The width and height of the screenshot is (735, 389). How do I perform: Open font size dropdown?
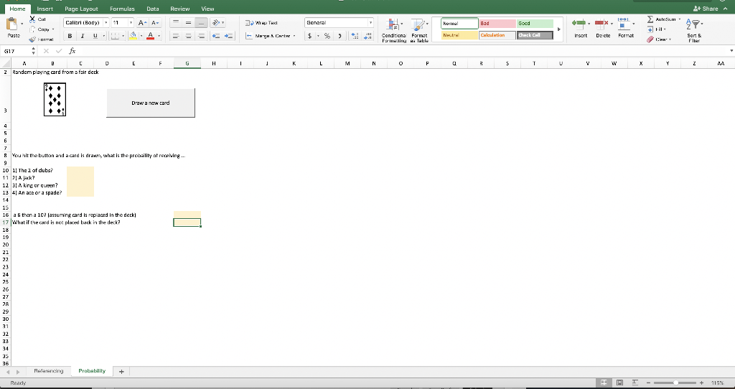[131, 22]
